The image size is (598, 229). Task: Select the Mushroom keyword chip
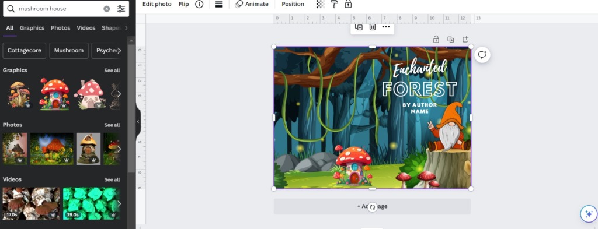pyautogui.click(x=69, y=51)
